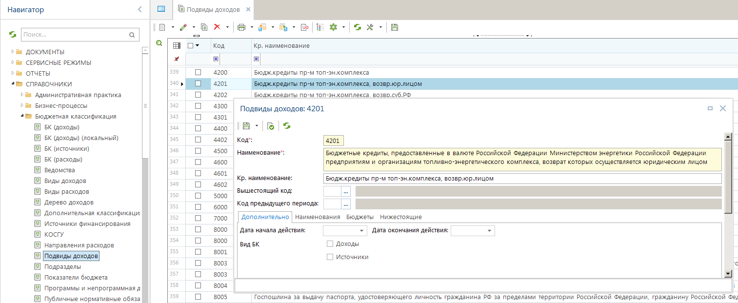This screenshot has height=303, width=738.
Task: Click the down arrow of dialog scrollbar
Action: point(728,274)
